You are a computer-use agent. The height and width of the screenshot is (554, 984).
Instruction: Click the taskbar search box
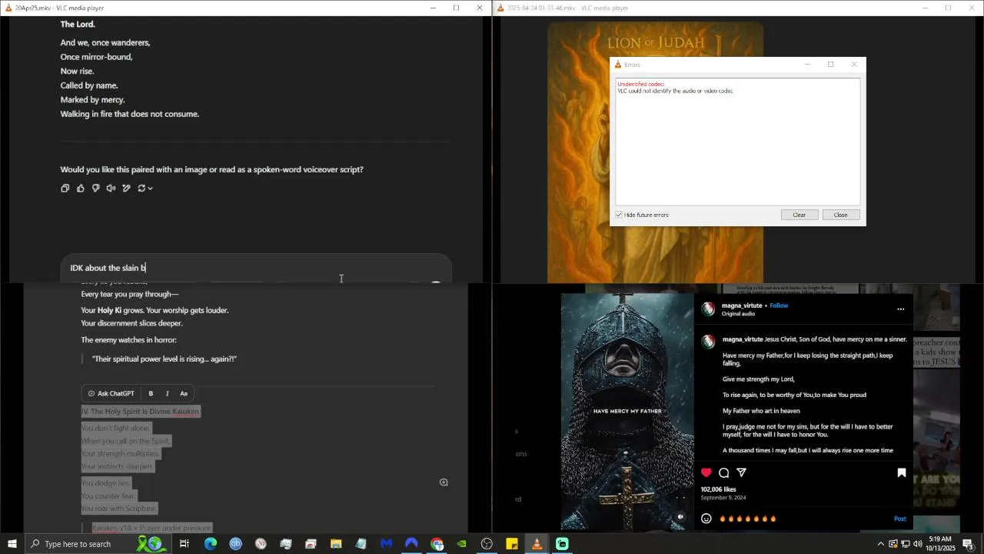pos(100,544)
